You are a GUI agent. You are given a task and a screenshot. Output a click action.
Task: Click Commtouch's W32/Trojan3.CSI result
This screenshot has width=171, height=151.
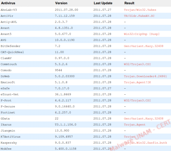(x=137, y=64)
